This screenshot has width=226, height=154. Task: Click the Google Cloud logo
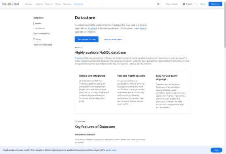click(x=11, y=4)
